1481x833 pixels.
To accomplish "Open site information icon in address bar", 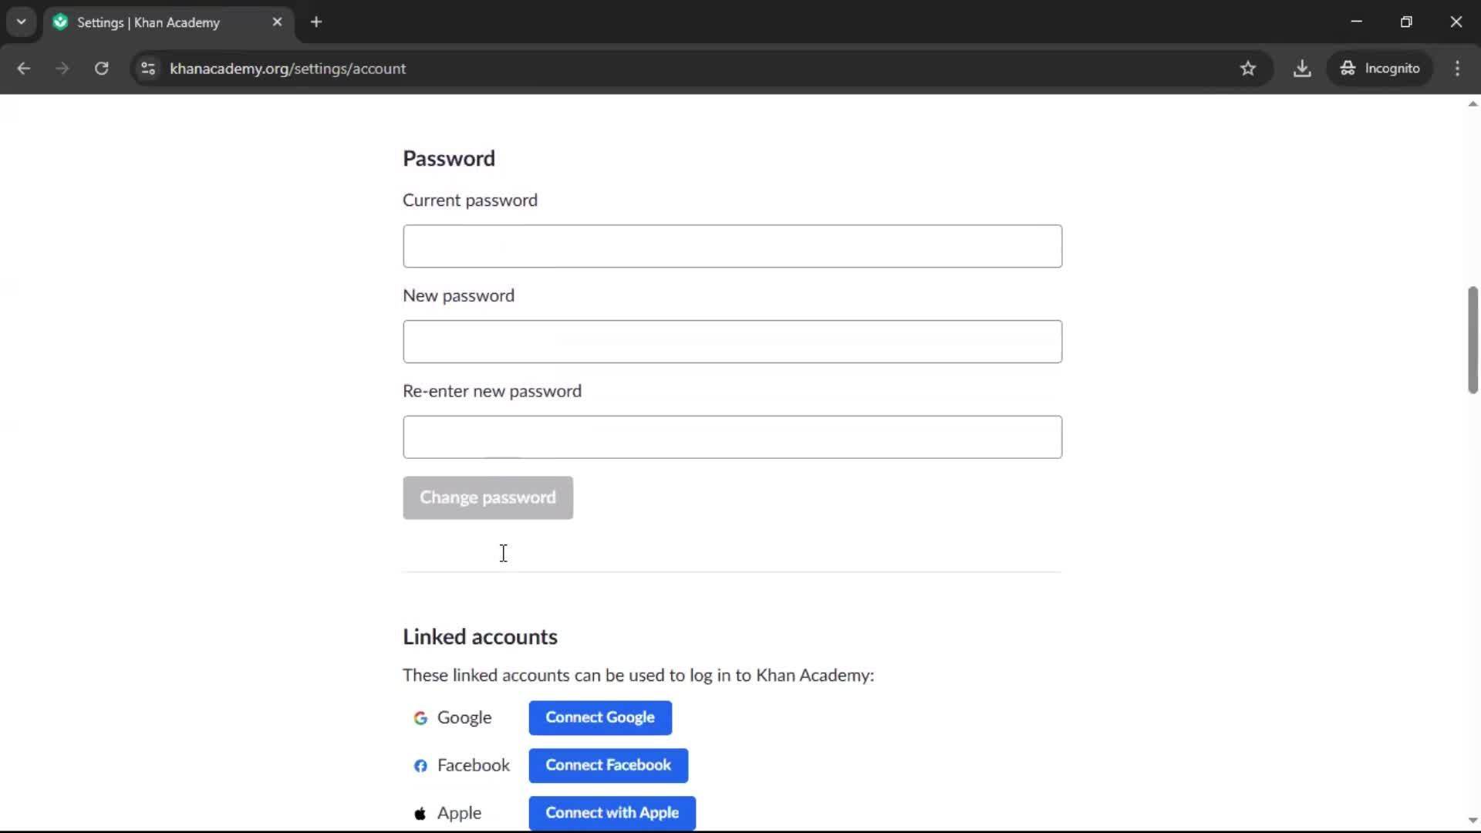I will point(148,69).
